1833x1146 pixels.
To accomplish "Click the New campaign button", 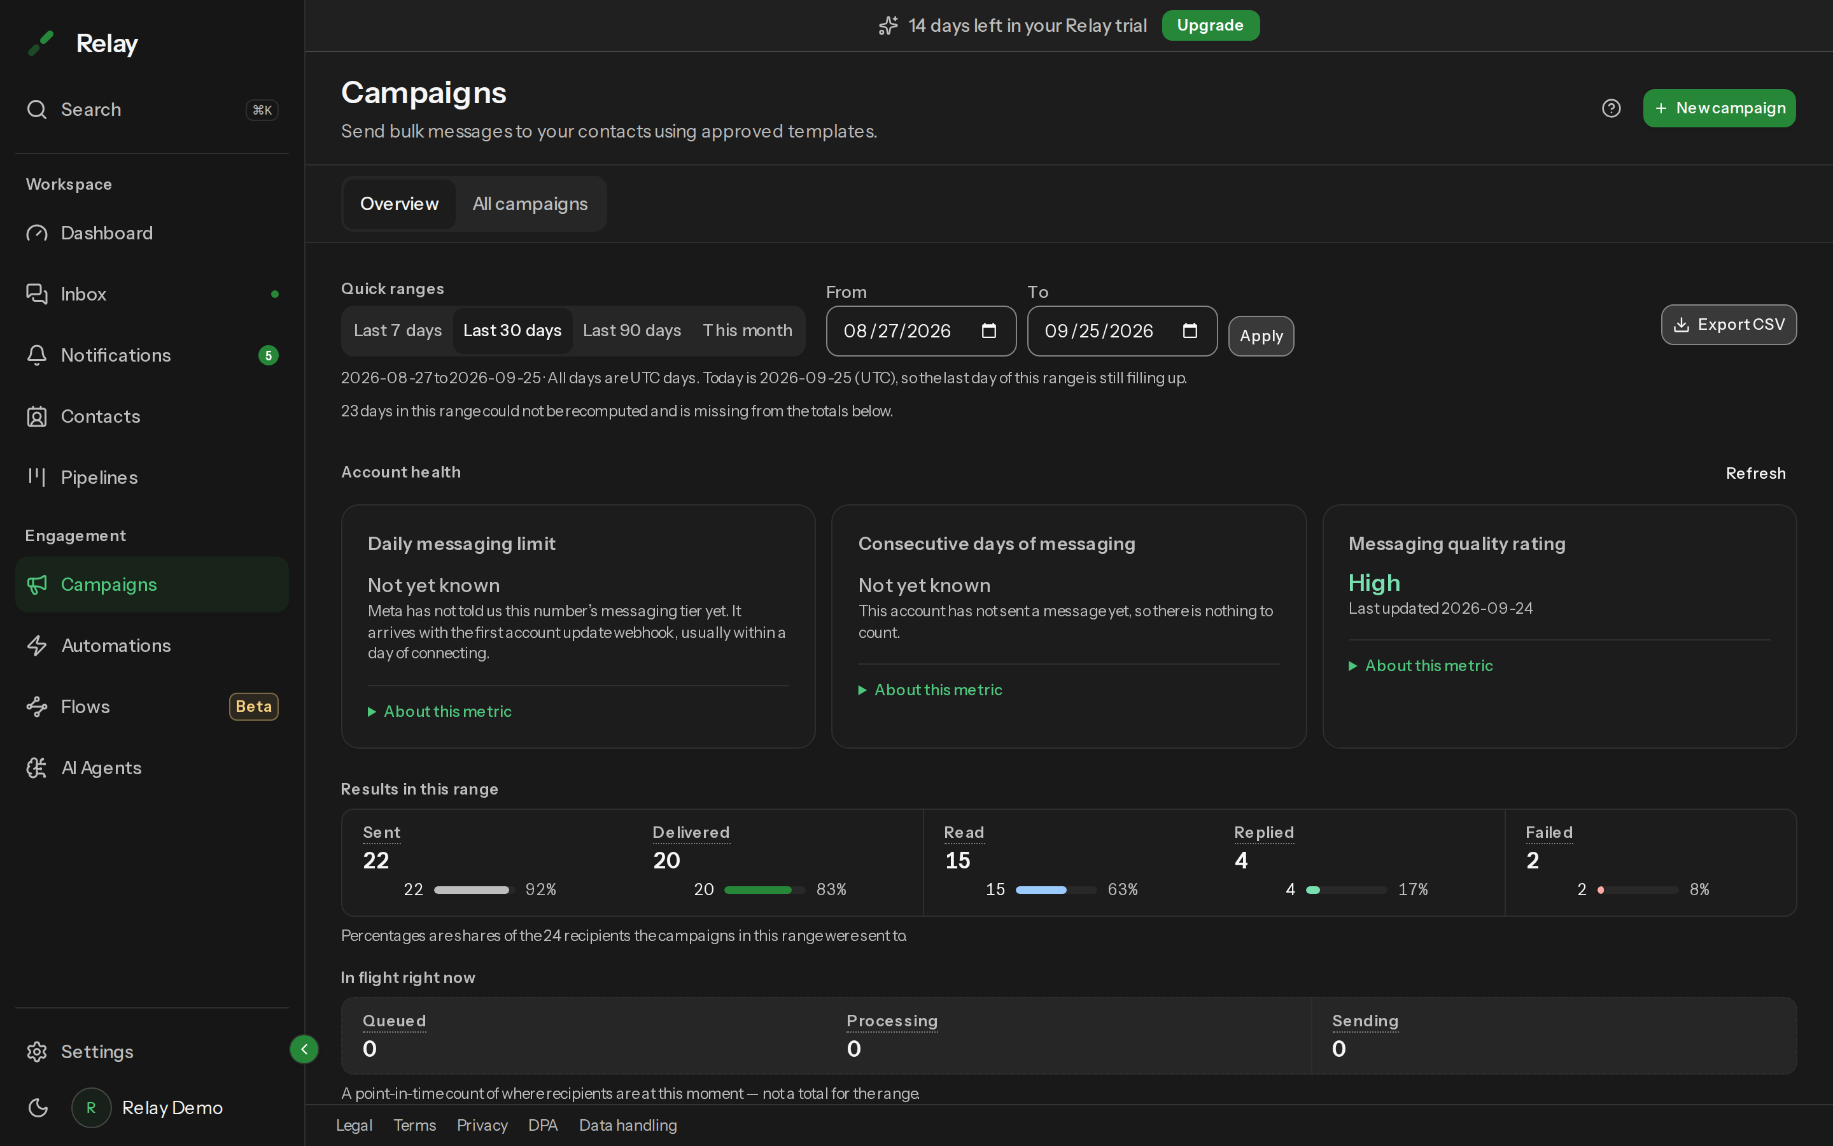I will (1719, 108).
